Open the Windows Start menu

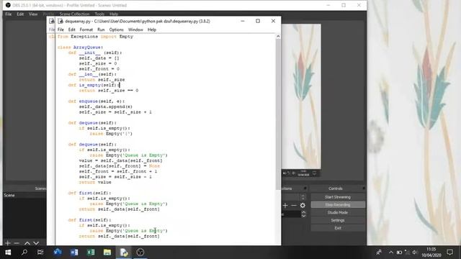click(8, 253)
